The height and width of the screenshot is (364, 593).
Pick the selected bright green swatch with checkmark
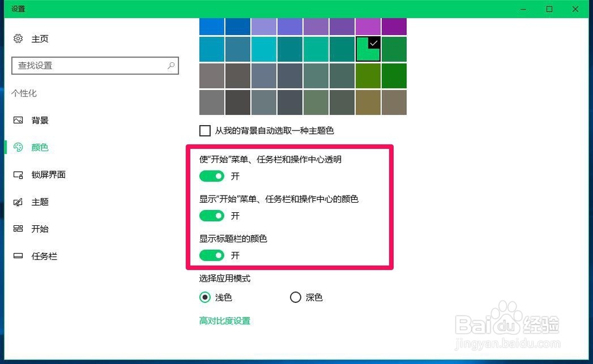click(368, 49)
